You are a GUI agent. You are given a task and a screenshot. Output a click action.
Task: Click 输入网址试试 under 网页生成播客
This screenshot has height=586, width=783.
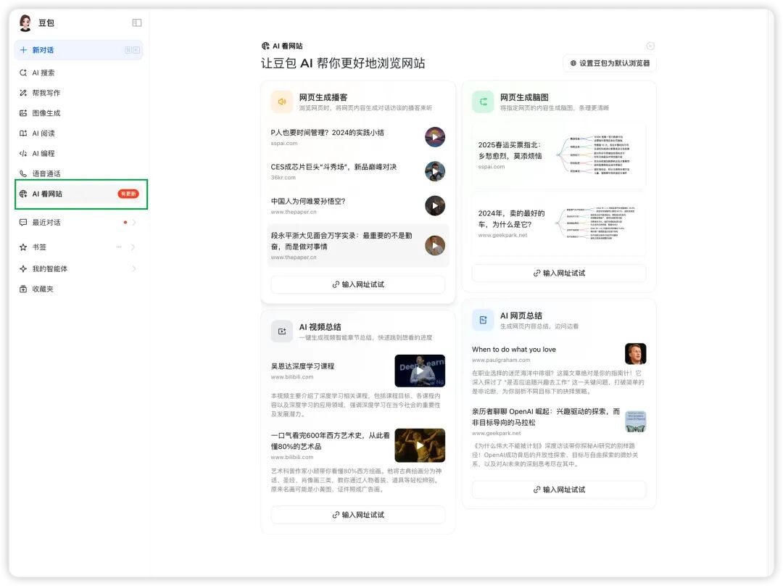click(x=358, y=284)
